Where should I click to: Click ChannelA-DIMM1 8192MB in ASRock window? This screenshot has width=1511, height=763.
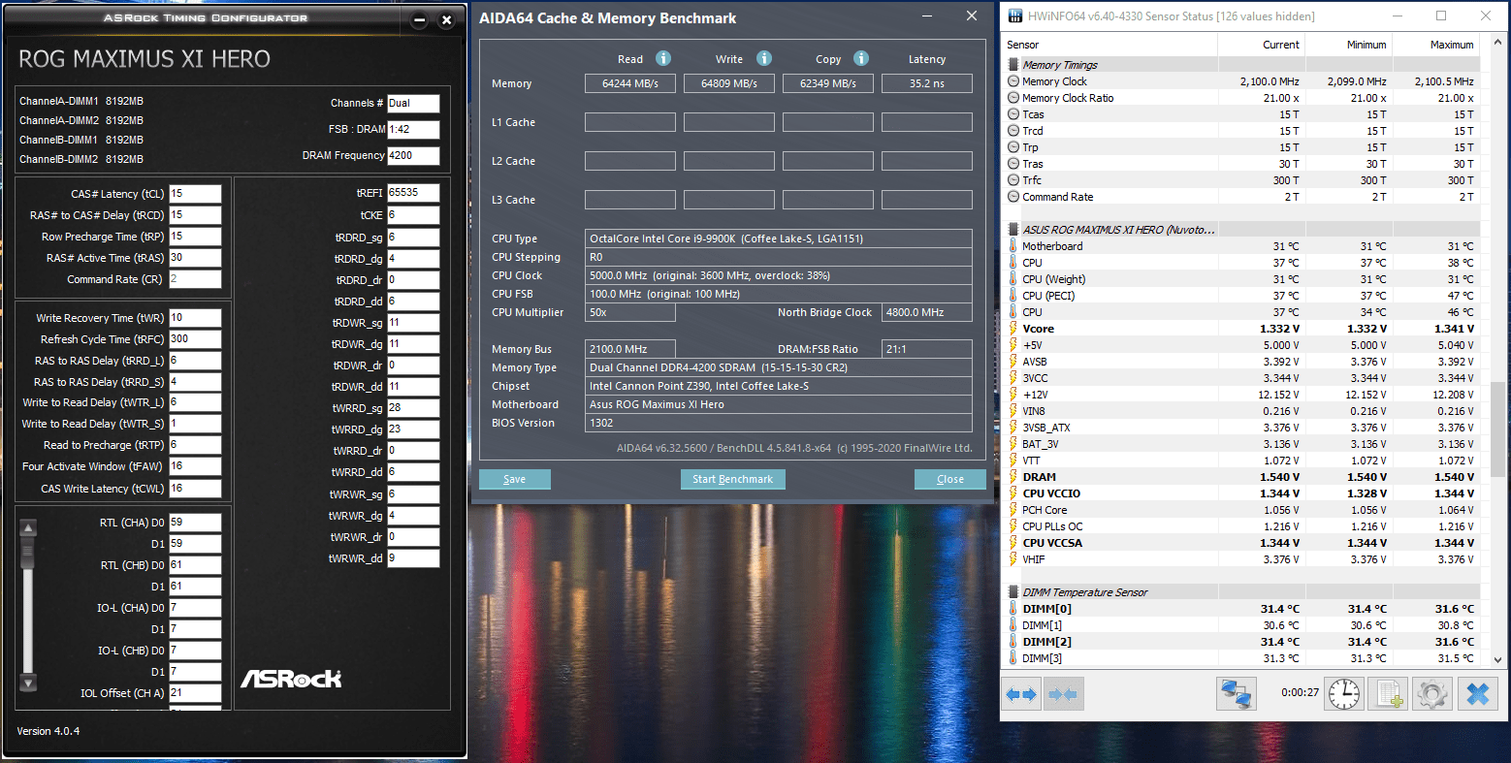pyautogui.click(x=81, y=101)
